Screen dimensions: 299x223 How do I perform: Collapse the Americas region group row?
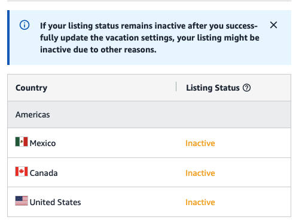tap(149, 114)
